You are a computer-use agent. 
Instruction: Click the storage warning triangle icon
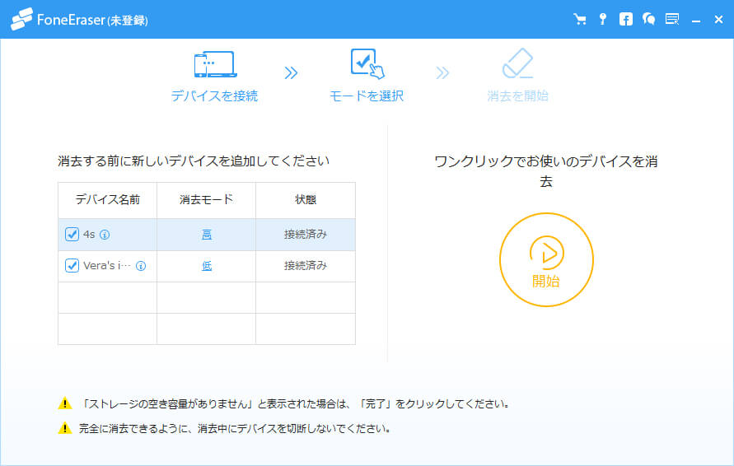point(64,403)
